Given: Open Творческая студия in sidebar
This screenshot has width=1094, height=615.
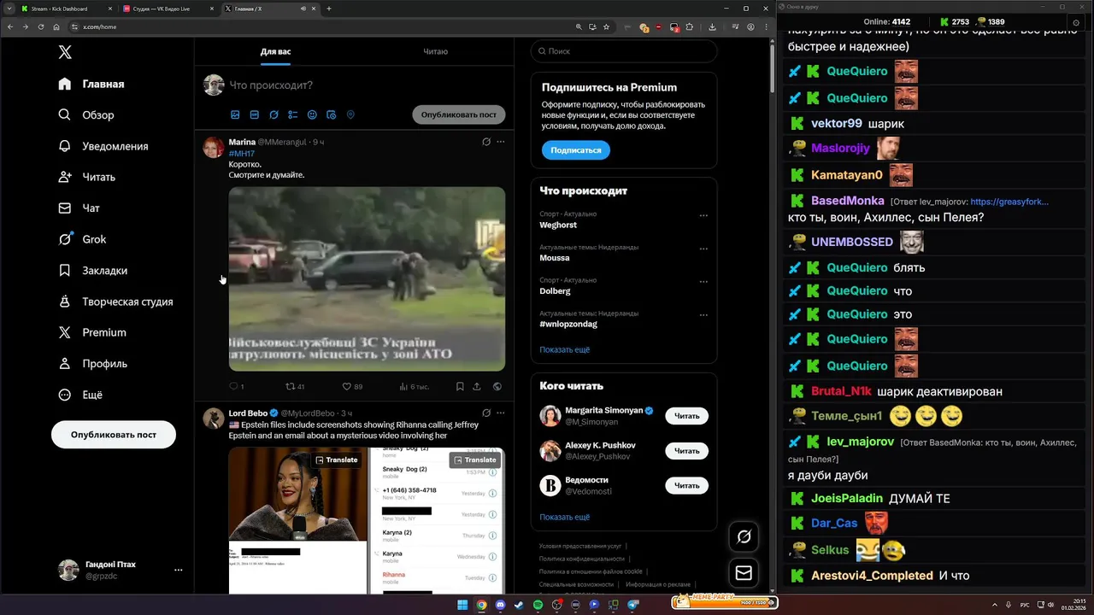Looking at the screenshot, I should 115,302.
